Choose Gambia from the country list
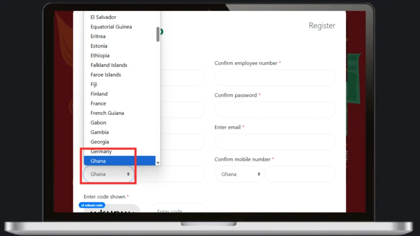Image resolution: width=420 pixels, height=236 pixels. [x=100, y=132]
